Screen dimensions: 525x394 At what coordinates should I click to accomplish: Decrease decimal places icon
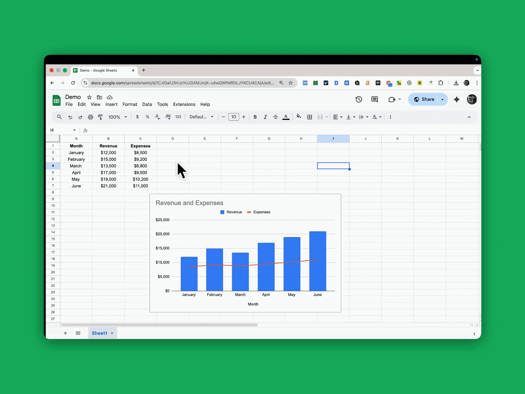(157, 117)
